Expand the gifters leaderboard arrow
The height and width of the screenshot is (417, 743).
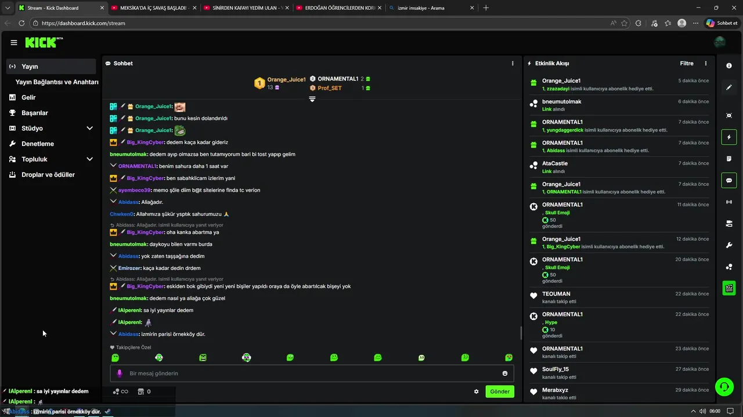click(x=312, y=99)
